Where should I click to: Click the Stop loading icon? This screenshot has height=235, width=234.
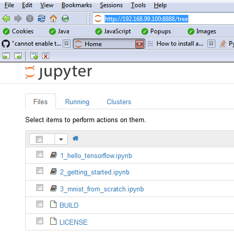30,18
